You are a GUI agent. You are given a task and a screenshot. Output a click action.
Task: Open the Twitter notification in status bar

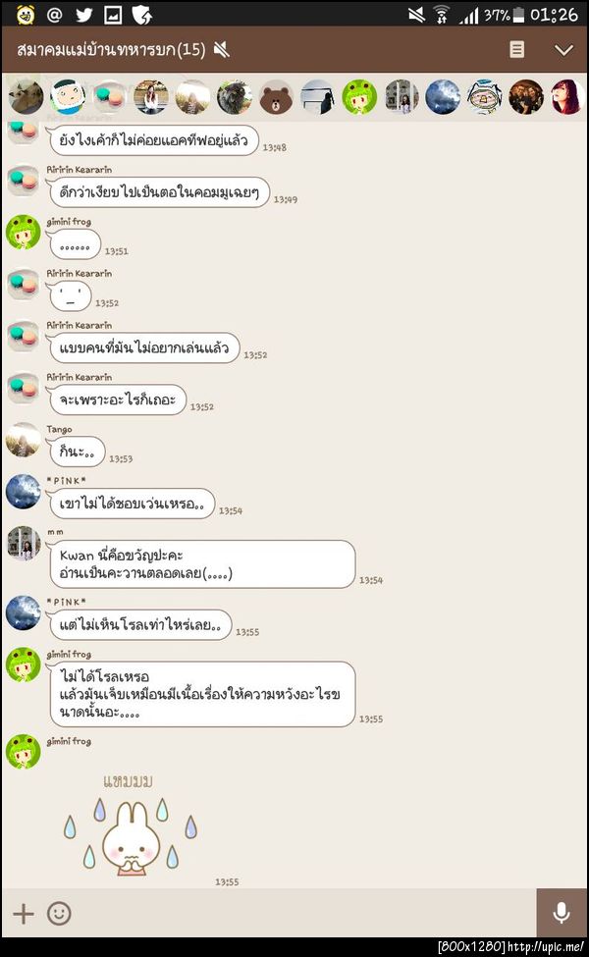coord(83,14)
